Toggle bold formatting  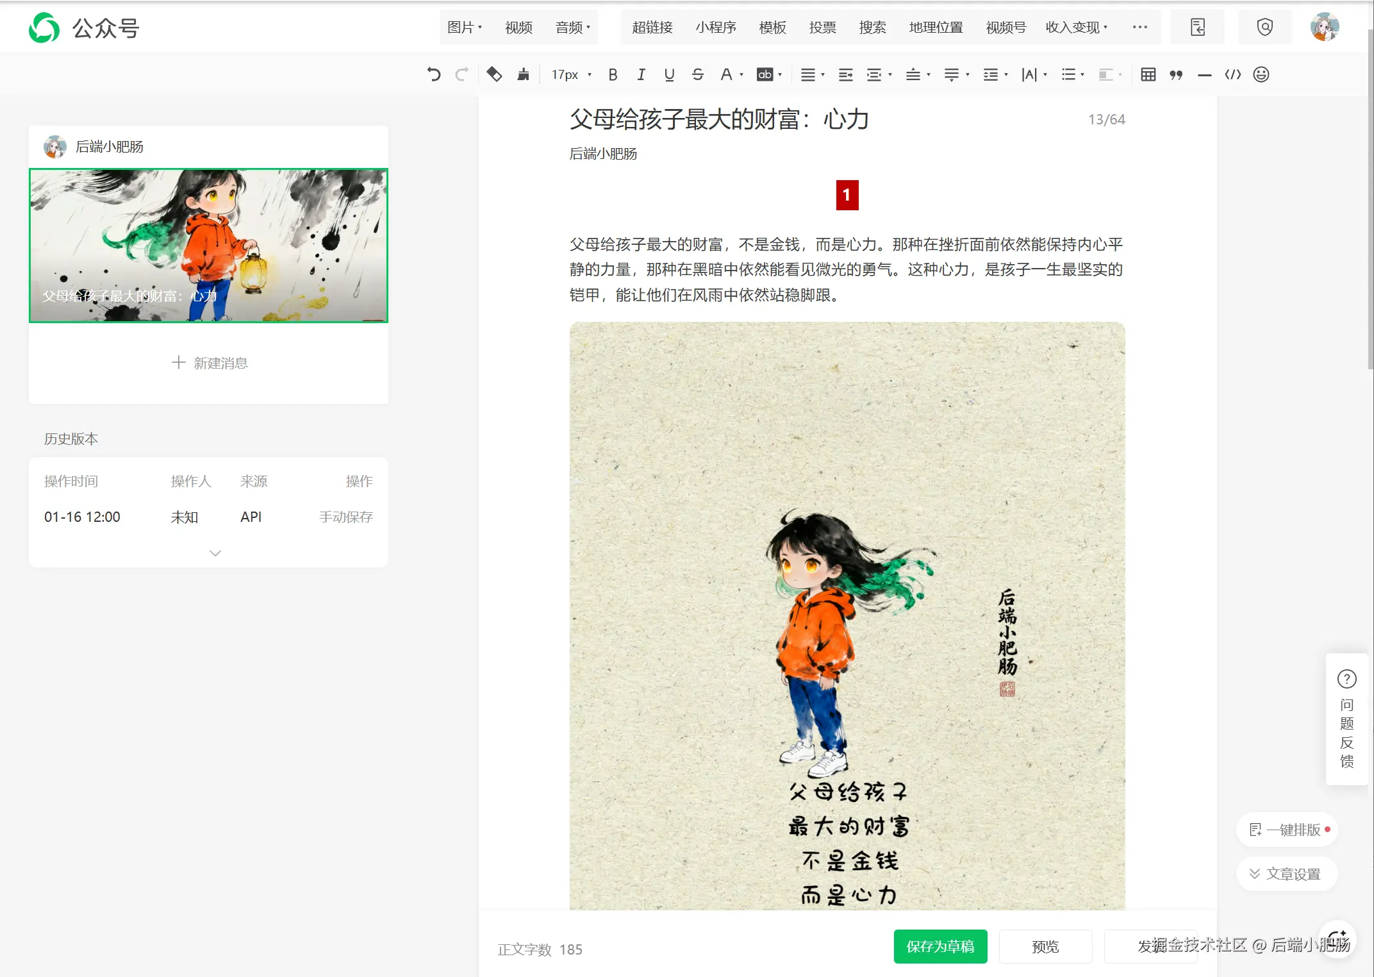(613, 74)
